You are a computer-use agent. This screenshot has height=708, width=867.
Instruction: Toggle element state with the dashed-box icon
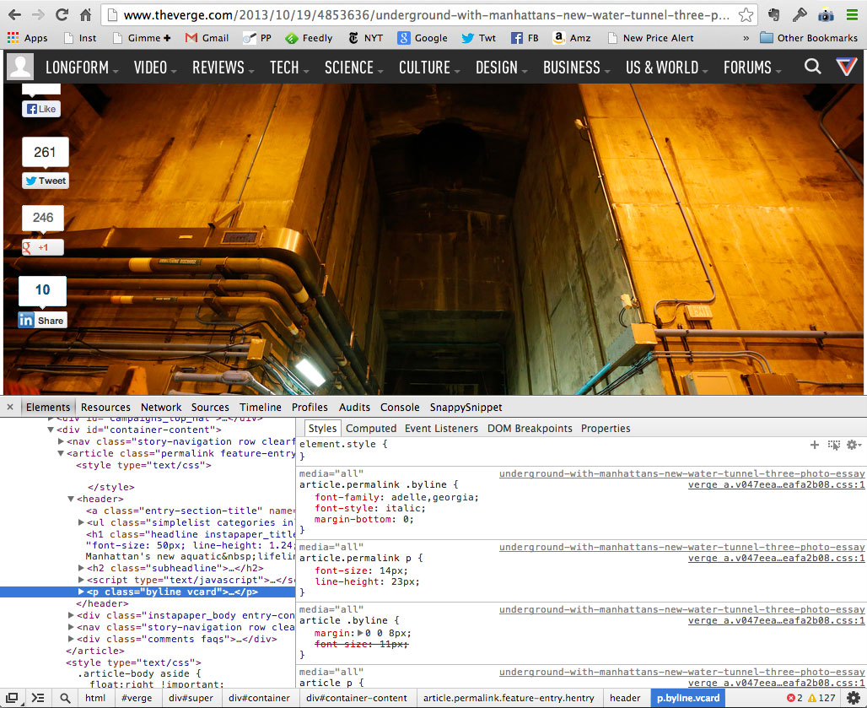pyautogui.click(x=834, y=445)
